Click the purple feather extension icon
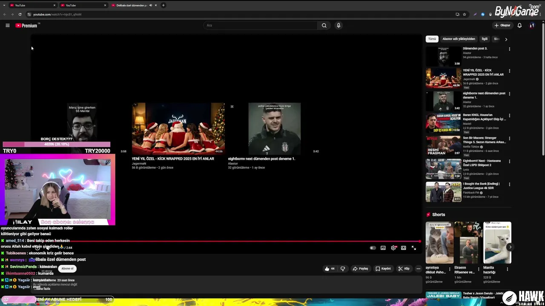The height and width of the screenshot is (306, 545). [x=475, y=14]
